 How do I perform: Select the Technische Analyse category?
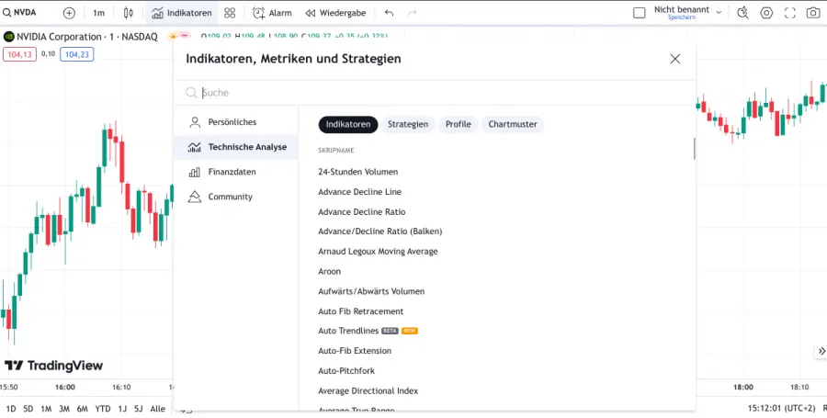(x=236, y=147)
